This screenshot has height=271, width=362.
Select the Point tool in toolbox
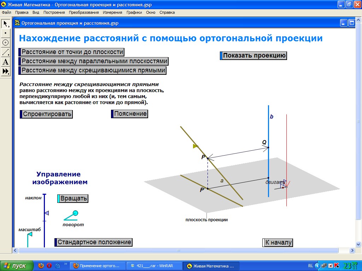pos(6,33)
